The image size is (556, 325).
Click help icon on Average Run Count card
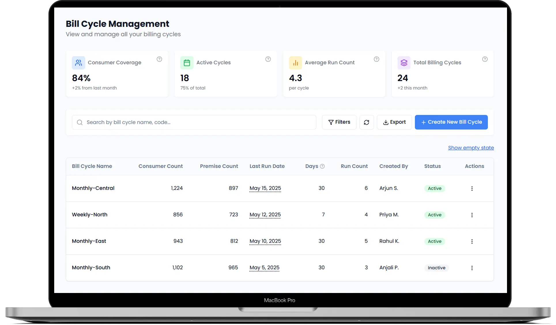tap(376, 59)
